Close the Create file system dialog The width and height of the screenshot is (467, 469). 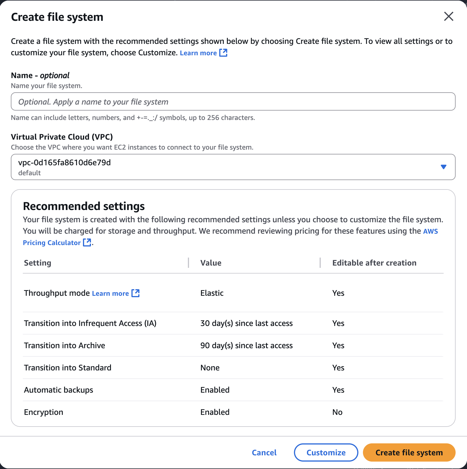tap(448, 17)
